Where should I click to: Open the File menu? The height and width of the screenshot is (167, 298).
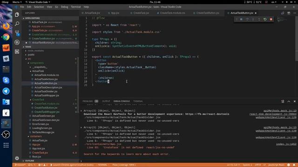[22, 7]
